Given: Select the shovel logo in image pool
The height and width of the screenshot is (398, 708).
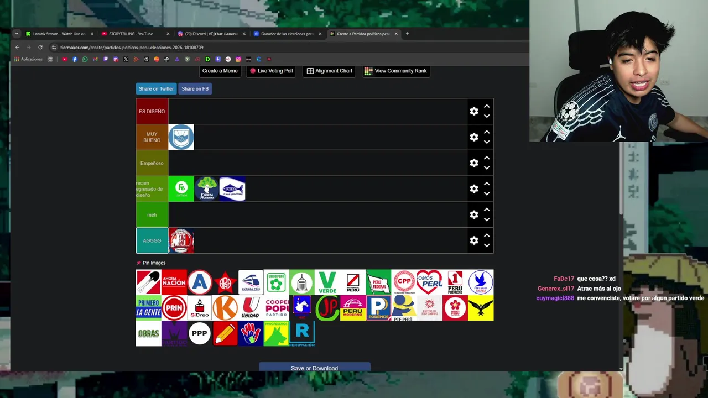Looking at the screenshot, I should [x=148, y=282].
